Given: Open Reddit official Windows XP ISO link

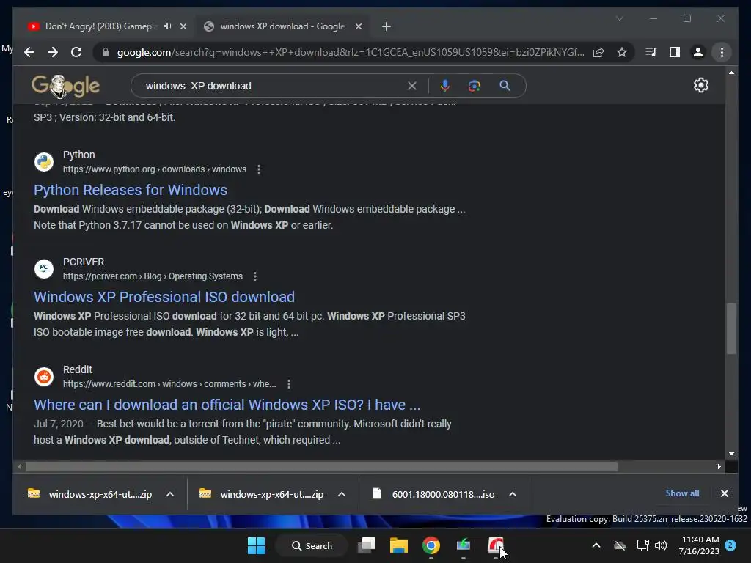Looking at the screenshot, I should click(x=227, y=405).
